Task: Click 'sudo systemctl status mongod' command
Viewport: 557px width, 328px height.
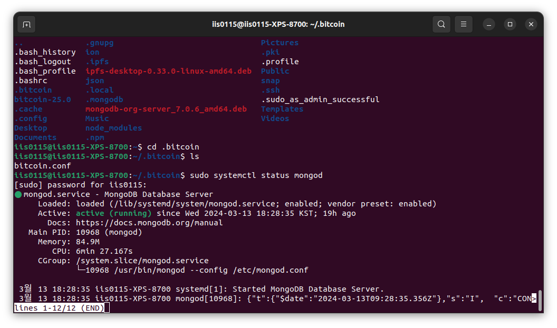Action: pos(256,175)
